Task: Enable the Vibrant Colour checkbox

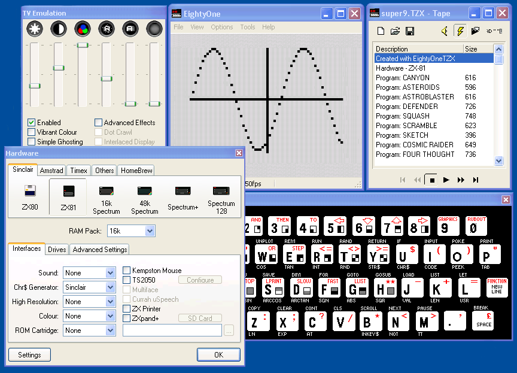Action: pos(31,132)
